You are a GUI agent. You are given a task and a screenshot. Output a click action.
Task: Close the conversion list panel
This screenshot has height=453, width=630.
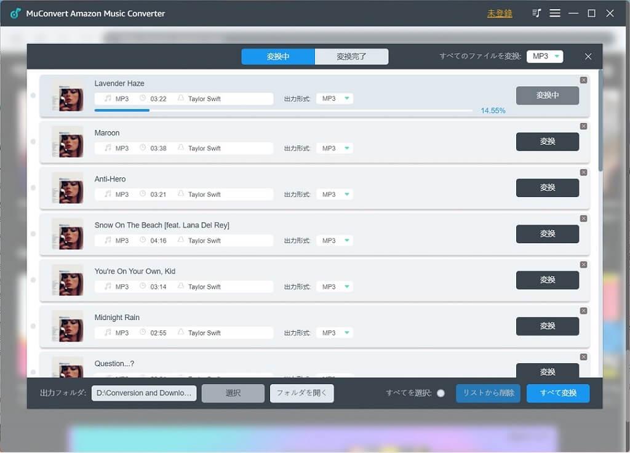(588, 57)
